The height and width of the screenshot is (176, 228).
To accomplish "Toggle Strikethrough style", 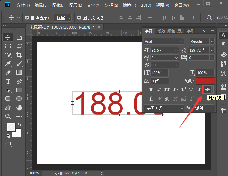I will coord(207,89).
